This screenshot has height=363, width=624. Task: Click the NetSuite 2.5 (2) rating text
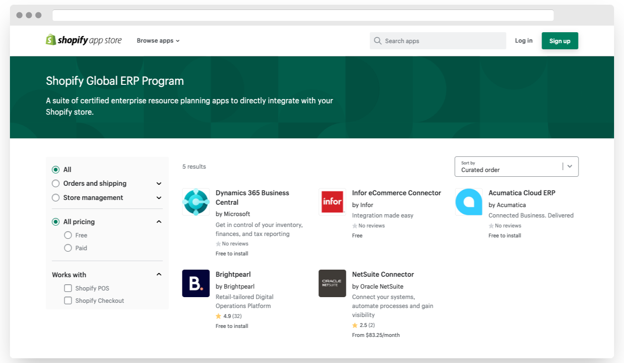367,325
